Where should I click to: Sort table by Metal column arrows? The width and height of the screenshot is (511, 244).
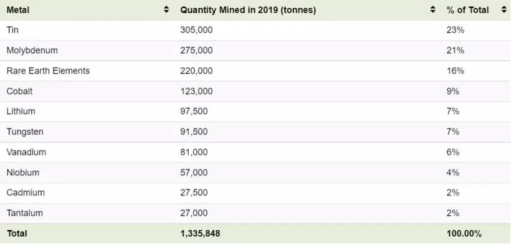pyautogui.click(x=166, y=10)
